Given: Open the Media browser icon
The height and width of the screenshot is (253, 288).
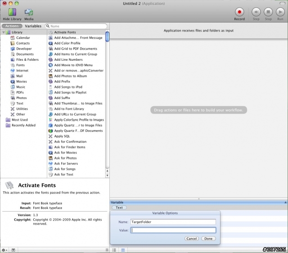Looking at the screenshot, I should (x=29, y=12).
